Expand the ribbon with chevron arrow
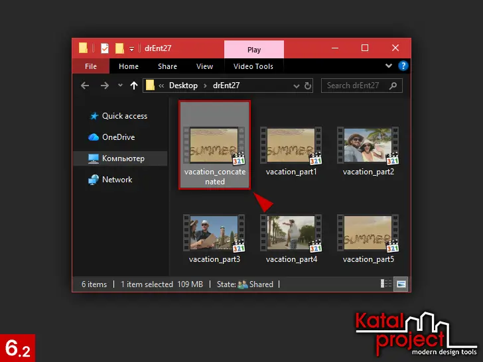 [x=389, y=66]
